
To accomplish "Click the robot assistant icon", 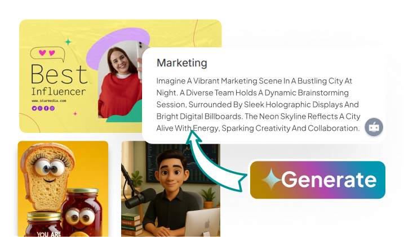I will [x=374, y=127].
